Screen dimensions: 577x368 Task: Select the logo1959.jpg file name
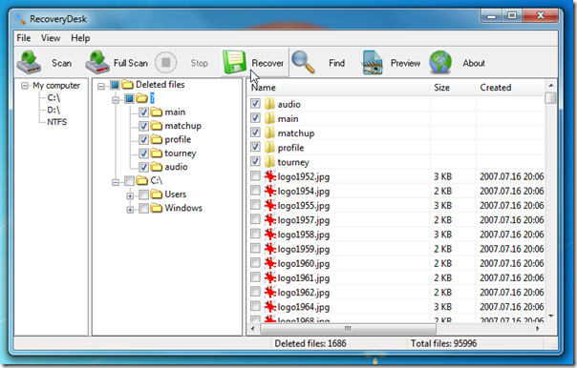coord(304,249)
